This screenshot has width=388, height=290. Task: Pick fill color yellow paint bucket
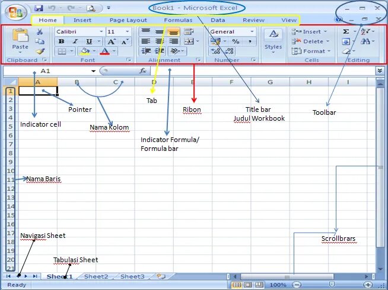pos(85,51)
